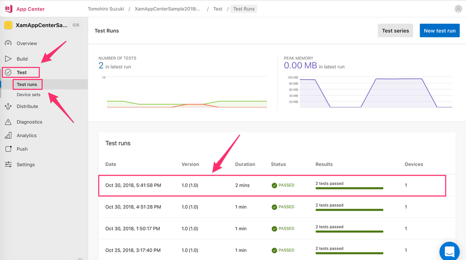The image size is (466, 260).
Task: Select the Distribute icon in sidebar
Action: [8, 107]
